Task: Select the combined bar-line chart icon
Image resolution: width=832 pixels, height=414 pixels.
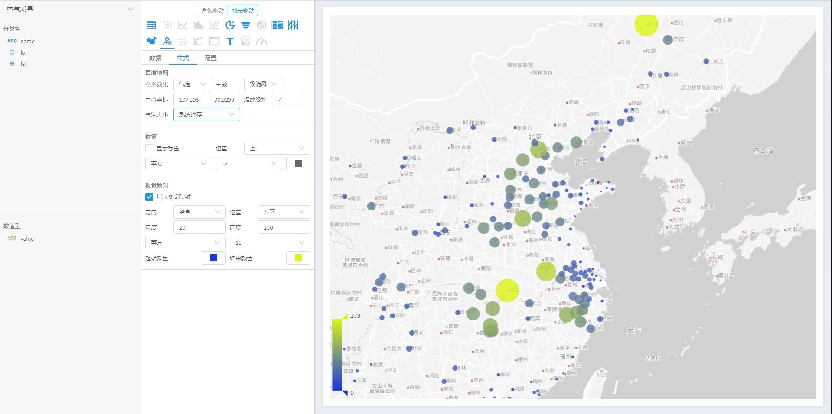Action: (245, 41)
